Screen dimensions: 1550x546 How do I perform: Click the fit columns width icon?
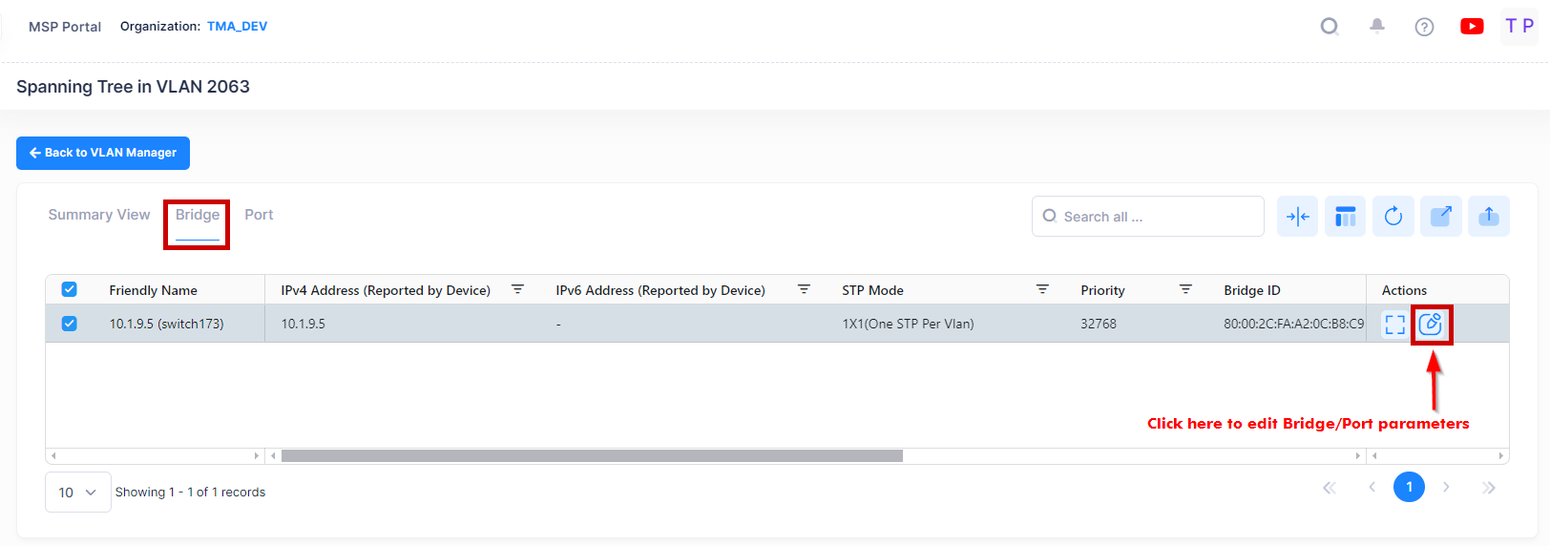1297,217
